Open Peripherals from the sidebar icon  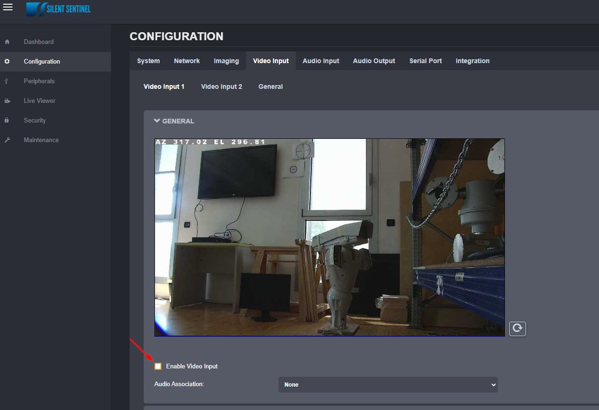click(7, 81)
